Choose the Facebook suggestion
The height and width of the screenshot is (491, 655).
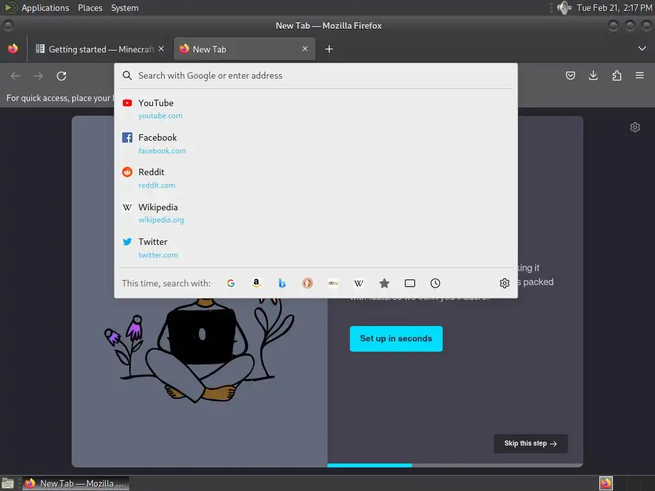[316, 143]
